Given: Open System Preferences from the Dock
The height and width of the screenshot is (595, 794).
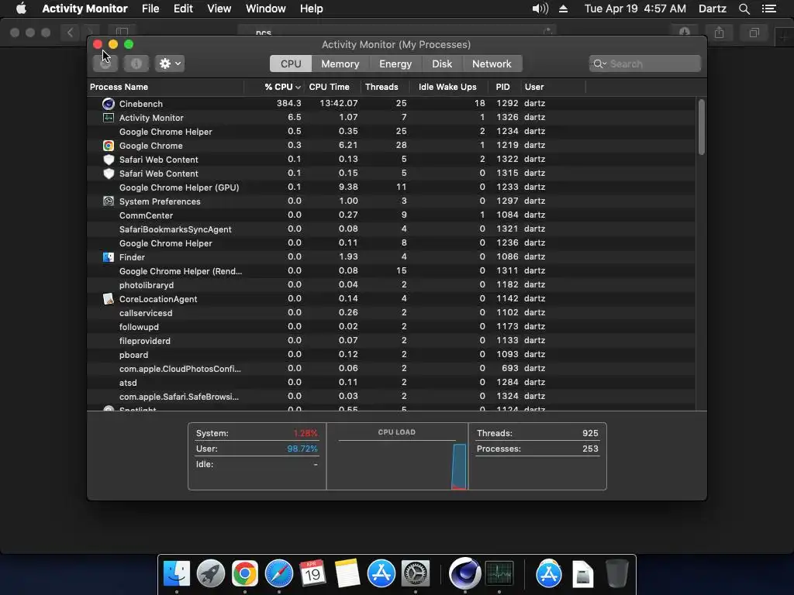Looking at the screenshot, I should [x=416, y=574].
